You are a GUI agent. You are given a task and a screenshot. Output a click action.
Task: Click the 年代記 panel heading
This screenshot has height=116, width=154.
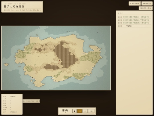point(120,13)
